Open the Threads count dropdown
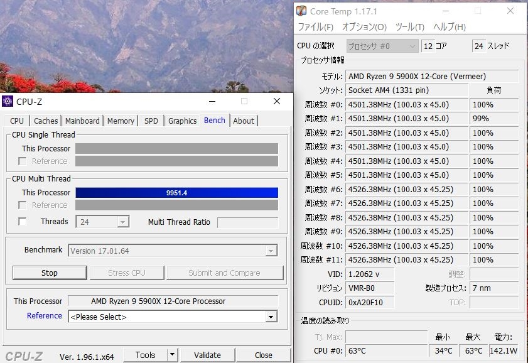Viewport: 528px width, 363px height. pos(122,222)
